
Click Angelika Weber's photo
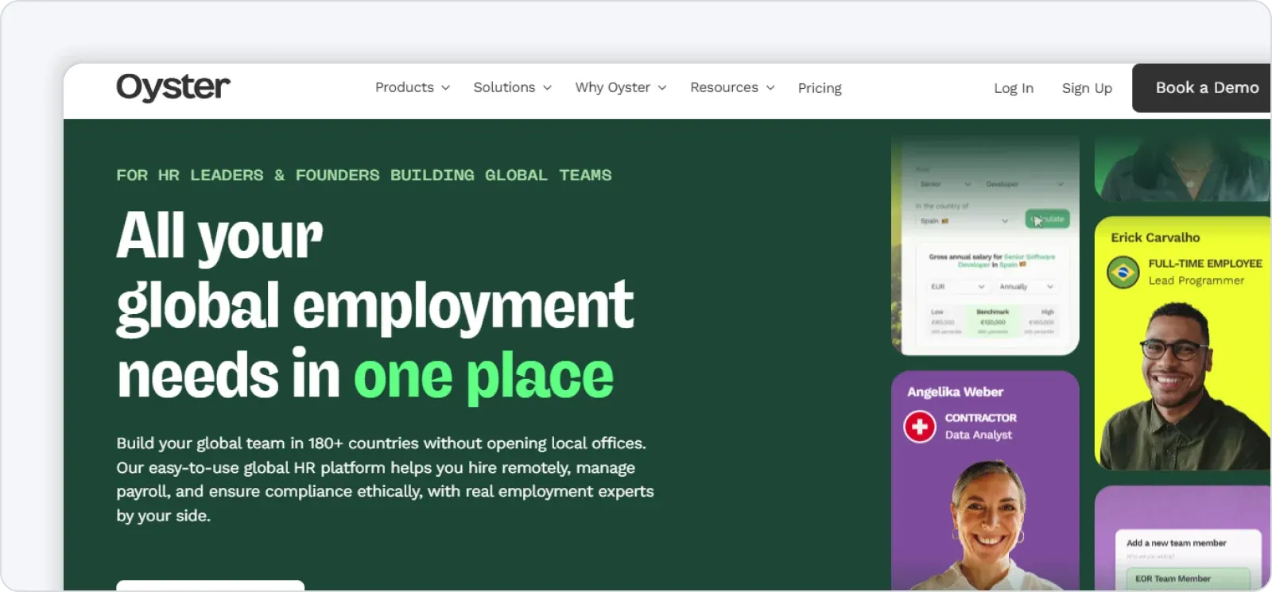point(988,526)
